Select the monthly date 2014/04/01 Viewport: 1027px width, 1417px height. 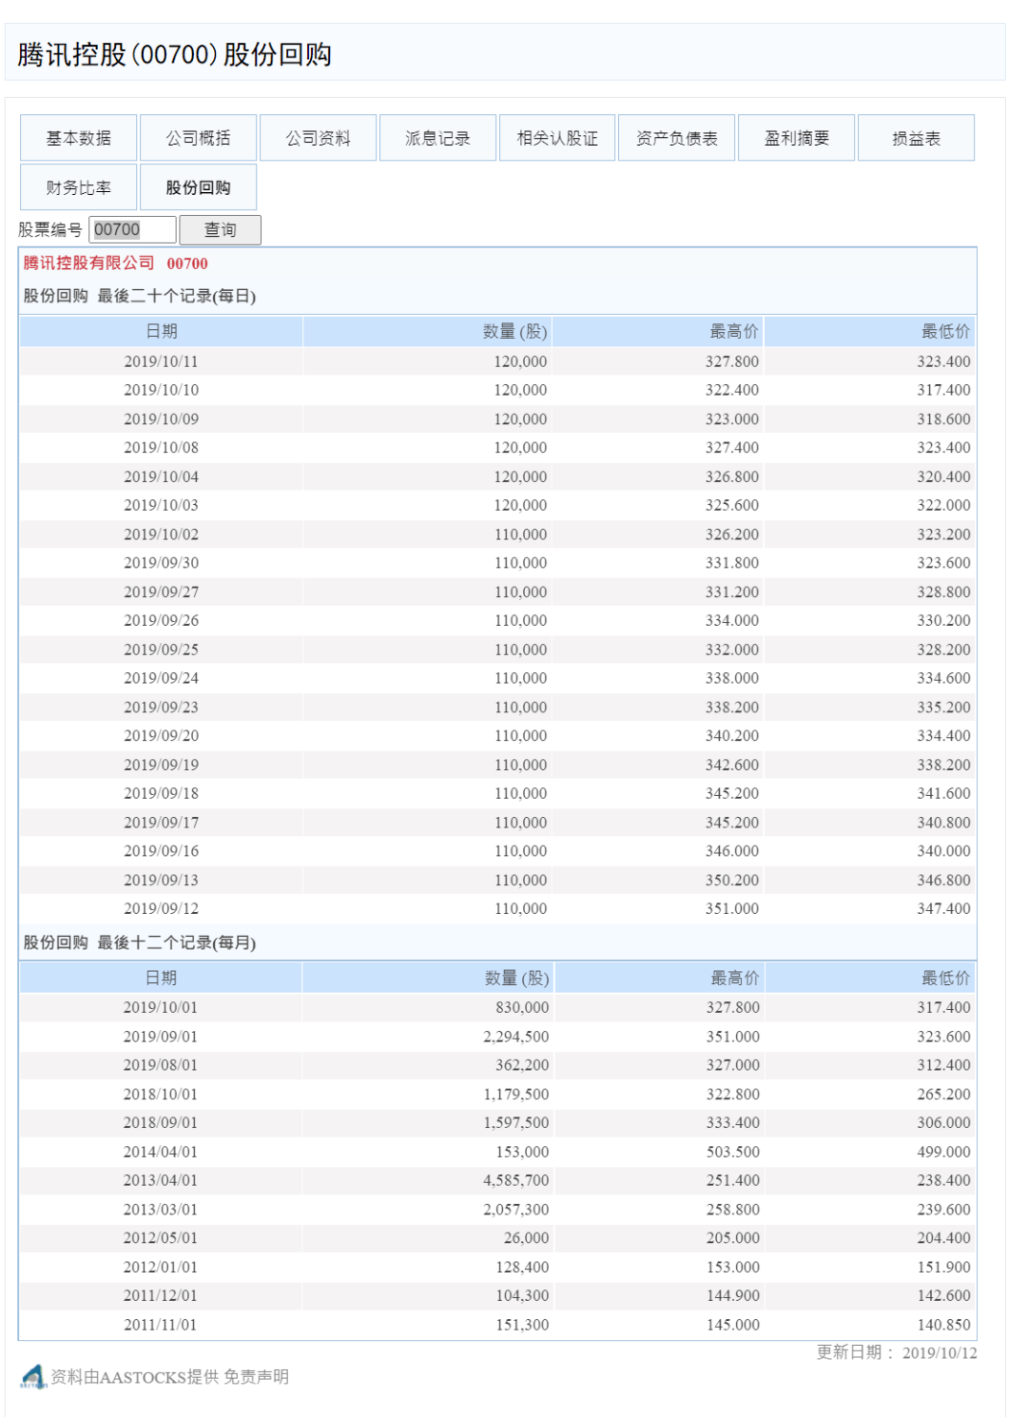(161, 1152)
